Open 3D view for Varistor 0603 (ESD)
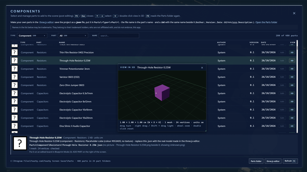 [292, 77]
